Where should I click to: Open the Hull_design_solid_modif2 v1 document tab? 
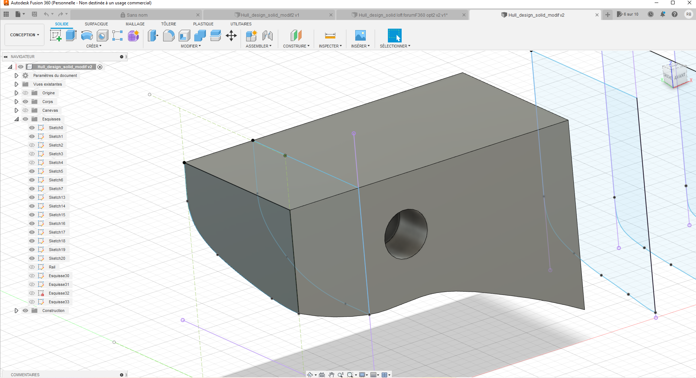270,15
